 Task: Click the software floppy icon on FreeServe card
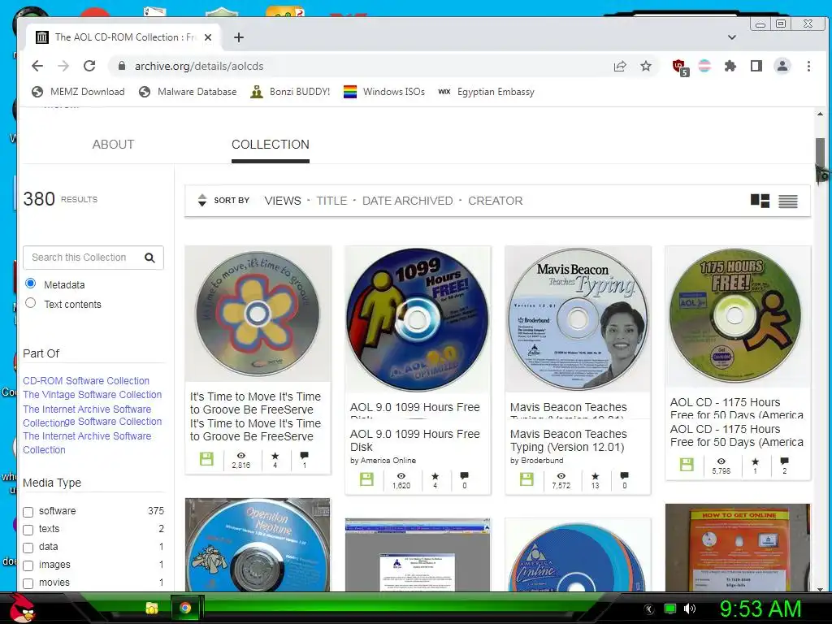coord(206,459)
